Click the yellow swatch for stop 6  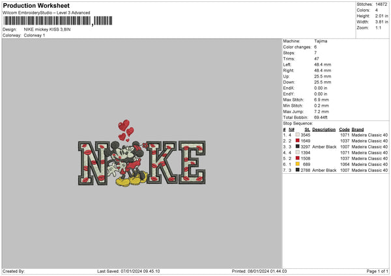[x=298, y=164]
